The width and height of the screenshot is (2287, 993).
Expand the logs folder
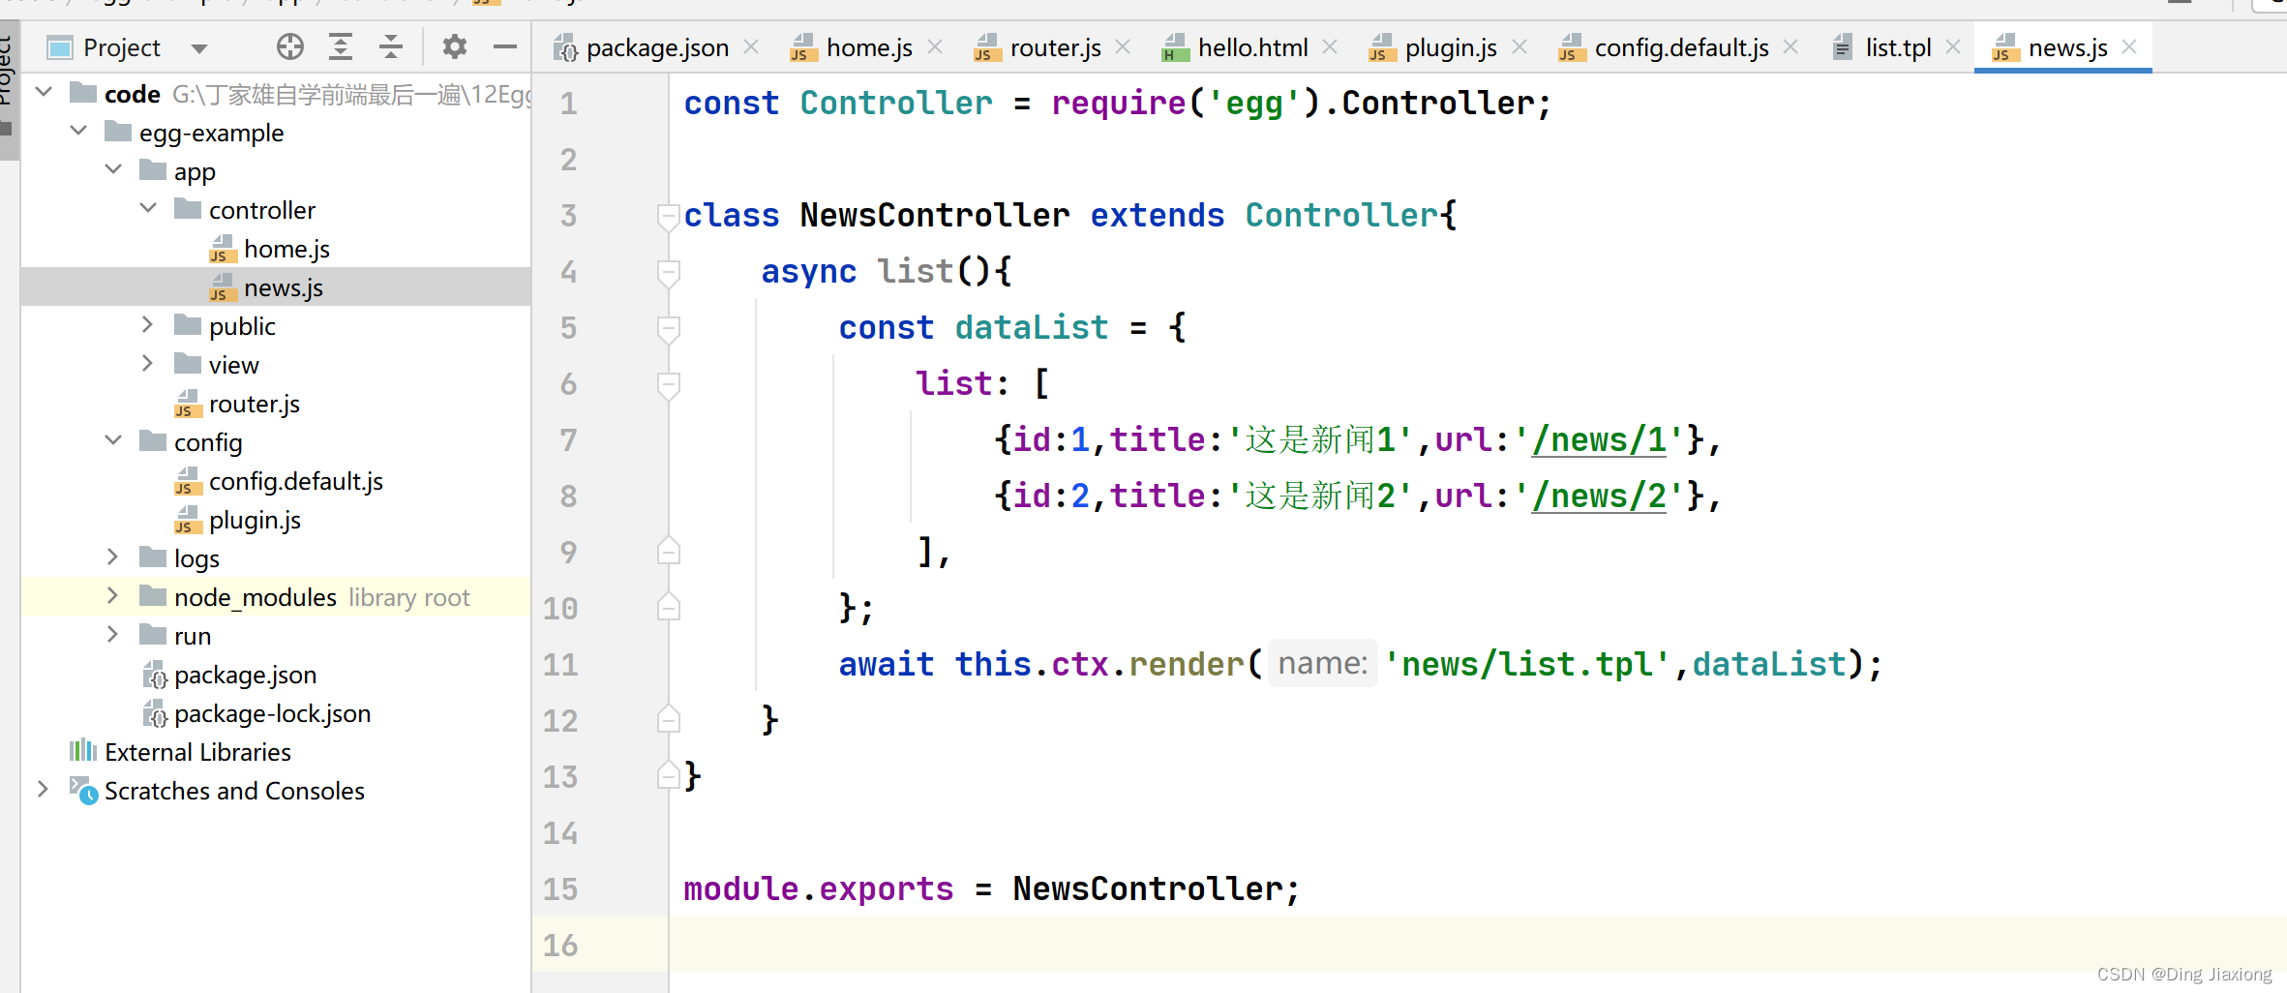coord(113,557)
